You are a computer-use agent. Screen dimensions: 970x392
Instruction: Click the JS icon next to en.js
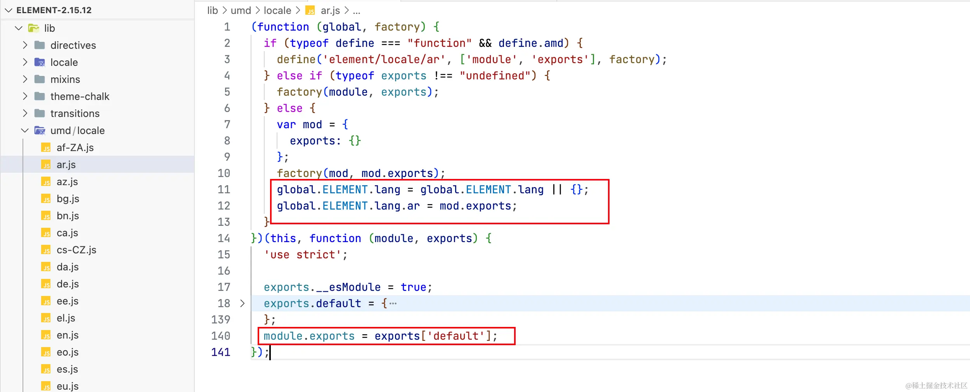[46, 335]
